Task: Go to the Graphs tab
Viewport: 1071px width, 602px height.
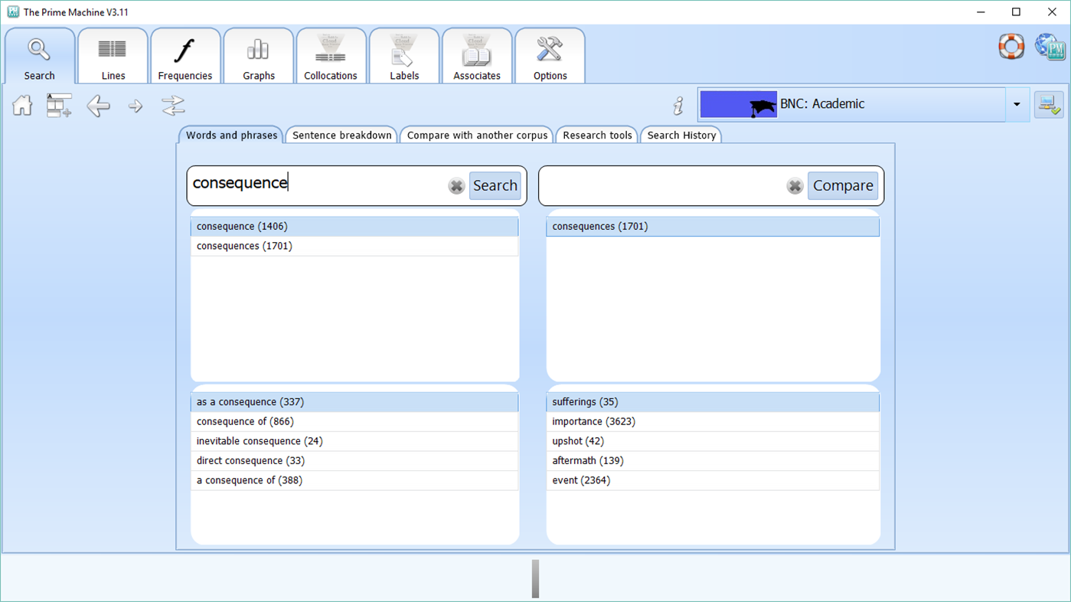Action: tap(259, 56)
